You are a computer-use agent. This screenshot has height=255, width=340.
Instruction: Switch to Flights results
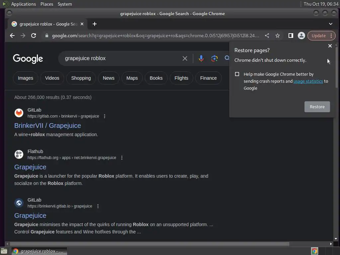(181, 78)
